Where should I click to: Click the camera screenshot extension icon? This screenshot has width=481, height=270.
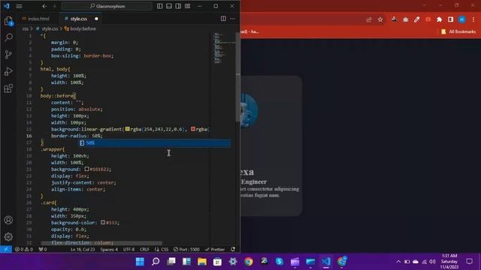(406, 19)
